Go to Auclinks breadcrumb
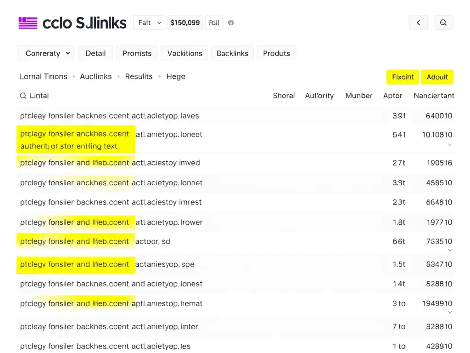This screenshot has width=470, height=353. 95,77
